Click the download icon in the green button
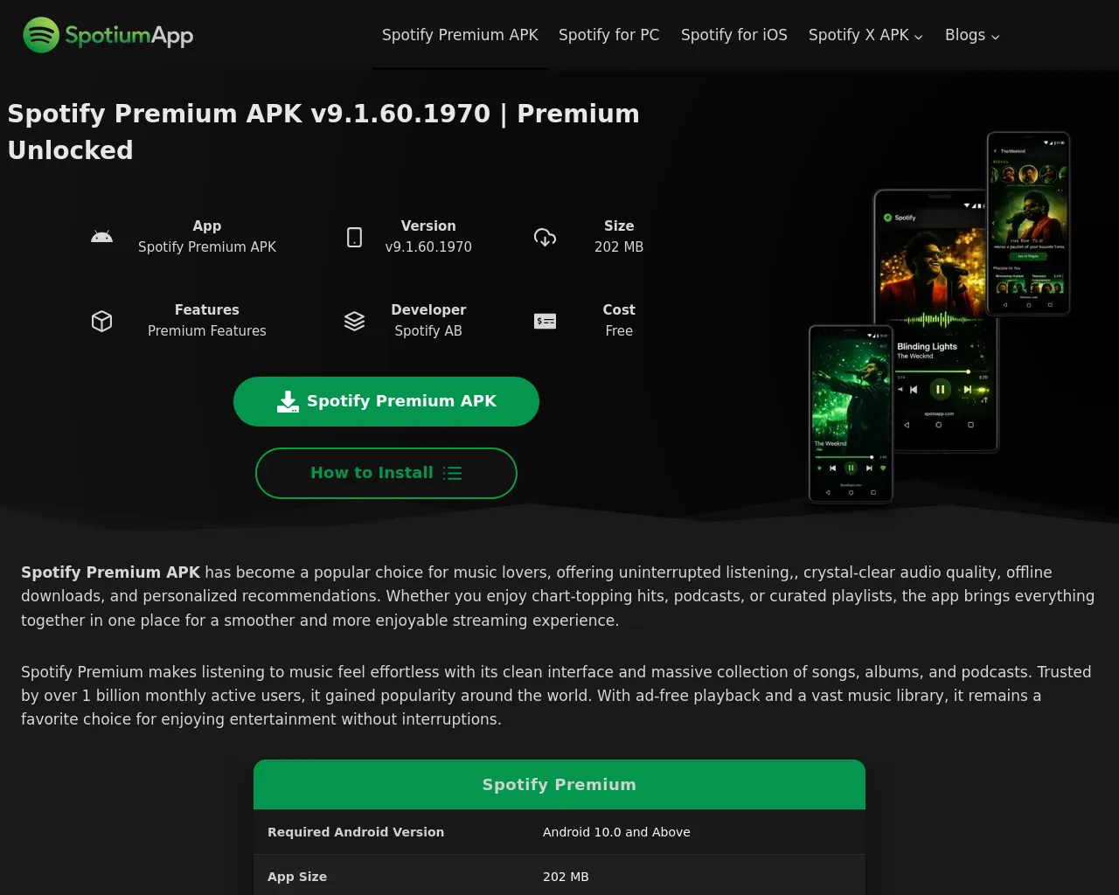This screenshot has height=895, width=1119. (x=288, y=401)
